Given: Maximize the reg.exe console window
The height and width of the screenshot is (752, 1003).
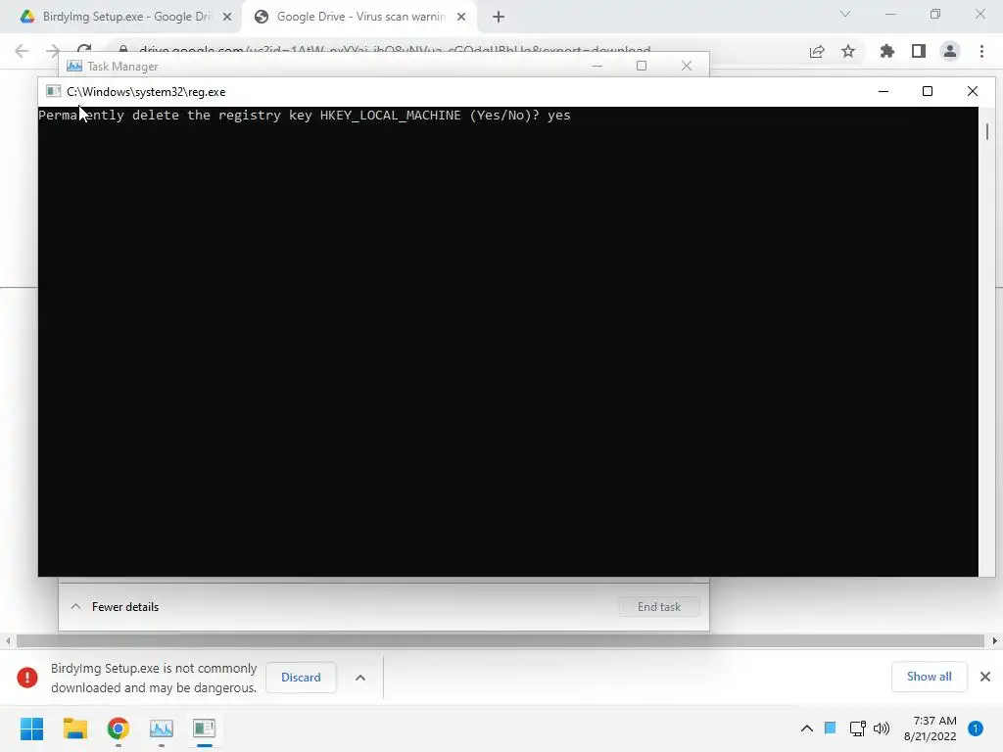Looking at the screenshot, I should pos(928,91).
